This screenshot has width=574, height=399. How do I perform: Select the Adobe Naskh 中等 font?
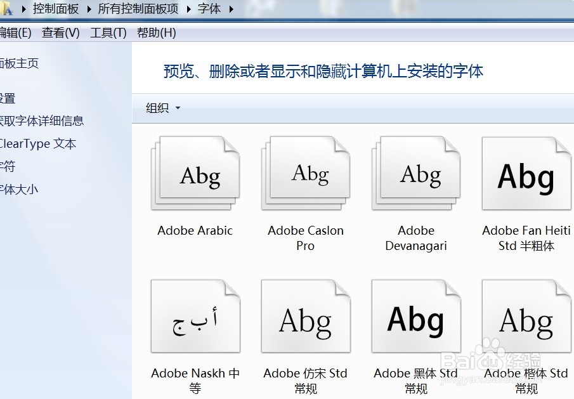coord(195,315)
